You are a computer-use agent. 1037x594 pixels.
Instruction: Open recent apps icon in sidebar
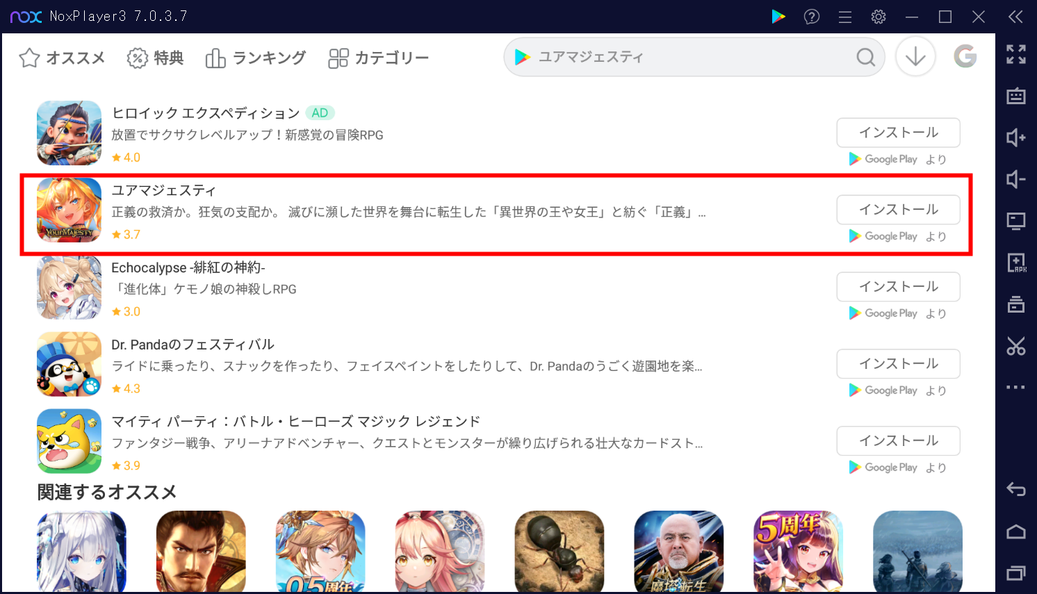[x=1015, y=573]
